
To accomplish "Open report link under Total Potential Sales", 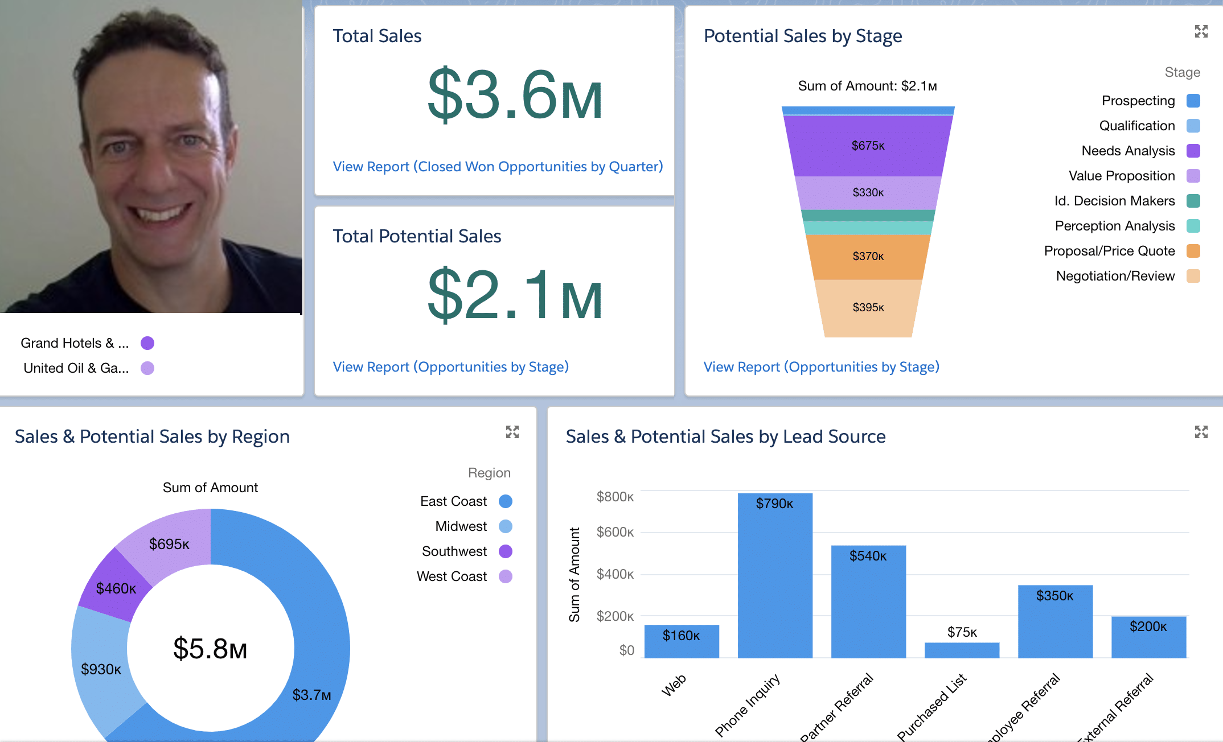I will tap(451, 366).
